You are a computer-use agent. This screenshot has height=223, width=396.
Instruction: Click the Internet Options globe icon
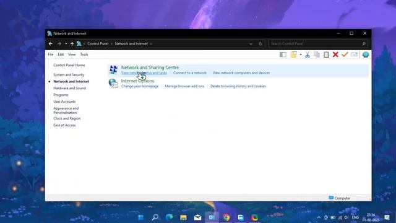[x=113, y=83]
